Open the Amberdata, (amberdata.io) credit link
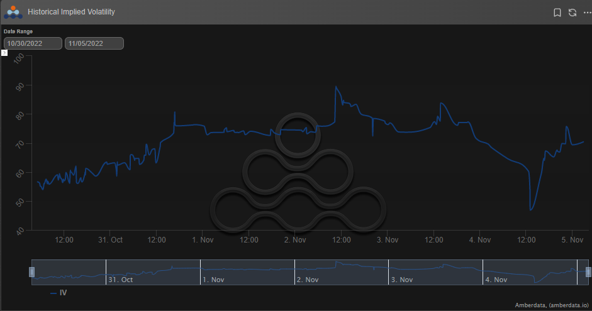 [x=552, y=305]
